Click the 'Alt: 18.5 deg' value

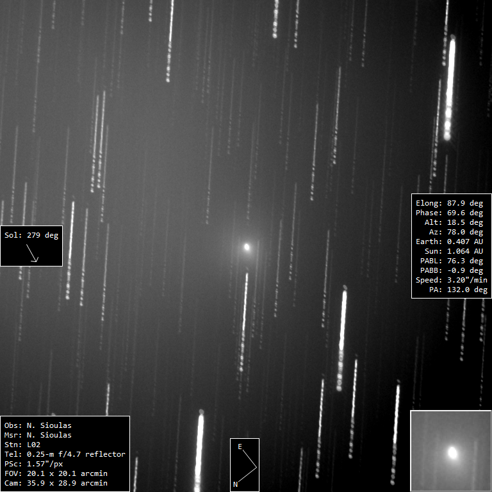pyautogui.click(x=454, y=222)
